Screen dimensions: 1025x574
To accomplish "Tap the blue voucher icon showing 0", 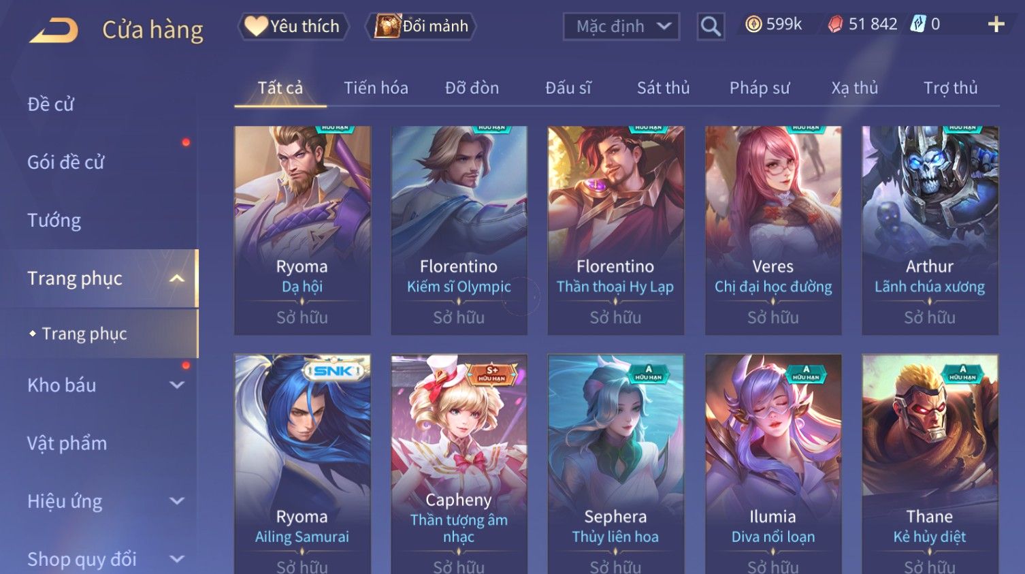I will click(918, 25).
